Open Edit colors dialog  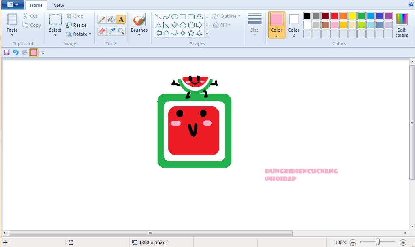click(402, 25)
